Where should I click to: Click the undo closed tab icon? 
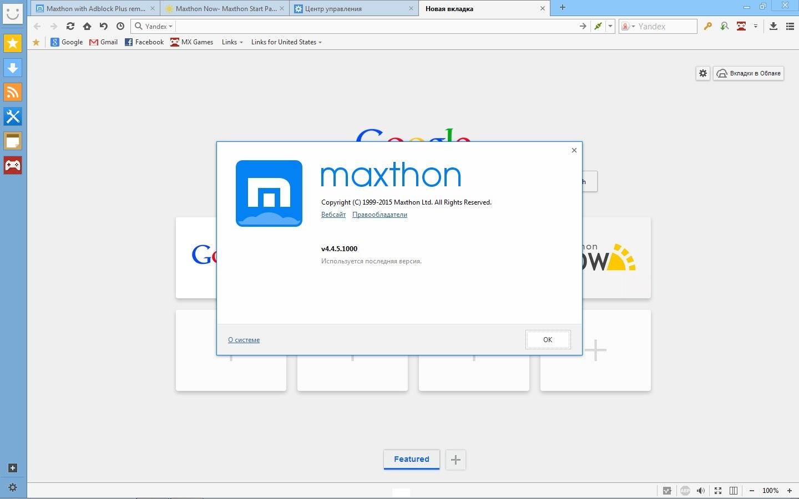tap(104, 26)
